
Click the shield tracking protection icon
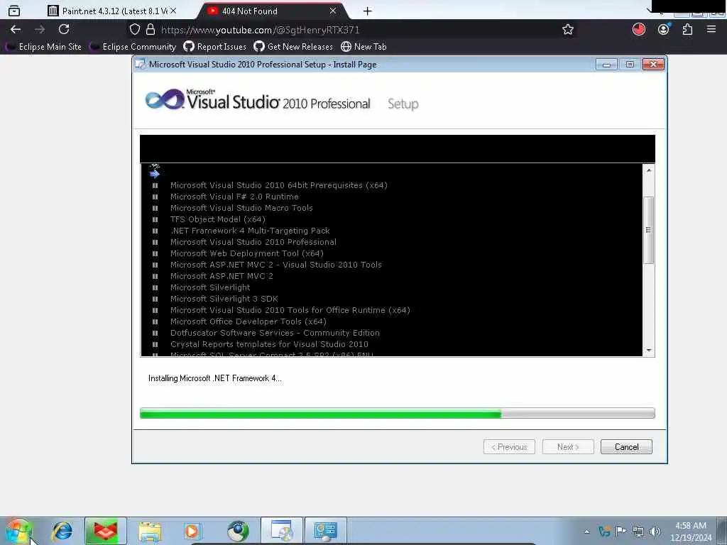pos(134,30)
